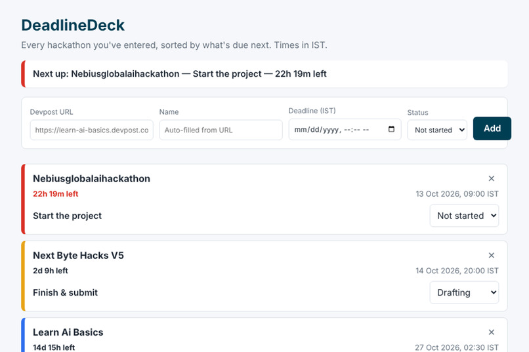The image size is (529, 352).
Task: Open Drafting status dropdown for Next Byte Hacks V5
Action: (x=464, y=292)
